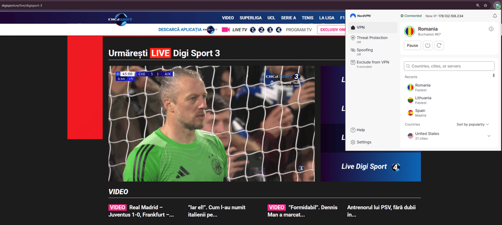Click the Digi Sport app globe icon

pyautogui.click(x=210, y=29)
